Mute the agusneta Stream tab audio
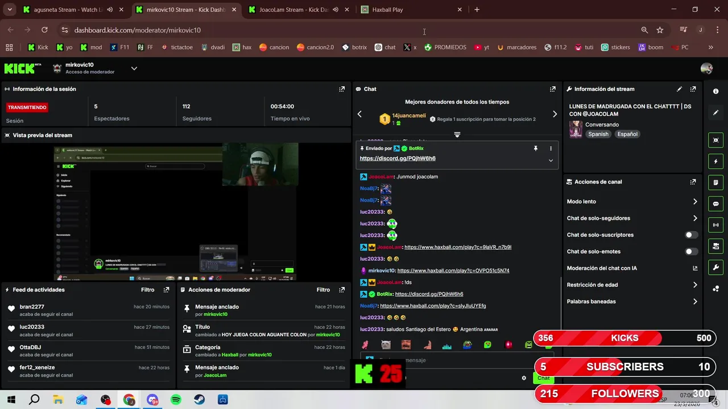 point(110,10)
